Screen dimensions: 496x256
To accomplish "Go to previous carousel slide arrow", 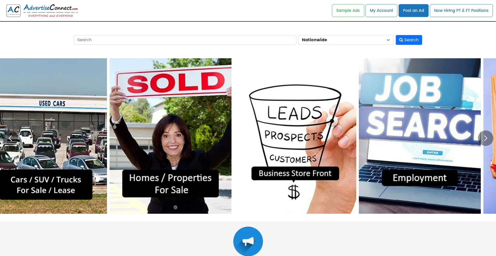I will click(x=10, y=138).
